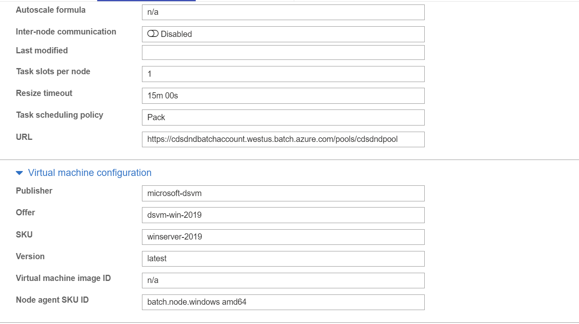Click the Node agent SKU ID field
579x324 pixels.
(283, 302)
